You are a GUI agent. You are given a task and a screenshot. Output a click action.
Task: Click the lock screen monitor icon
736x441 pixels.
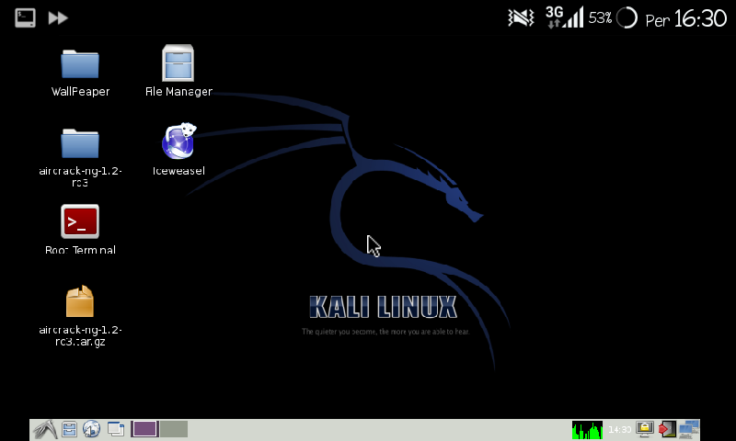[x=645, y=429]
